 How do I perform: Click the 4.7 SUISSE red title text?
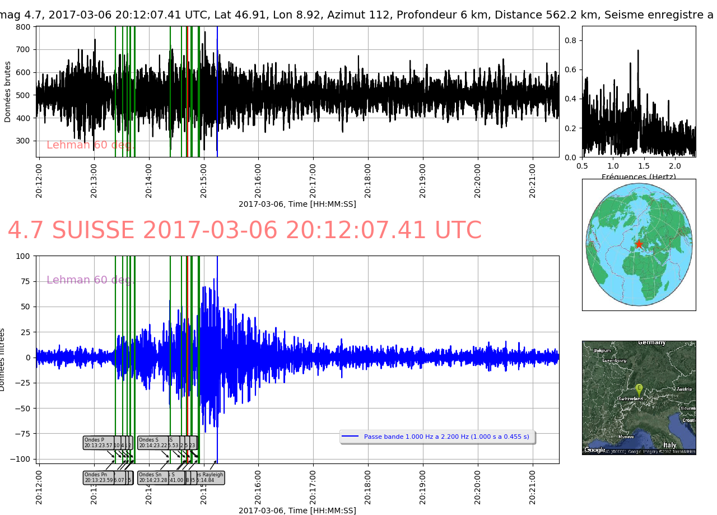[x=244, y=231]
